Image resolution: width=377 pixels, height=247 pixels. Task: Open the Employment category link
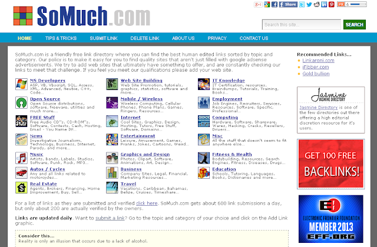pos(227,99)
